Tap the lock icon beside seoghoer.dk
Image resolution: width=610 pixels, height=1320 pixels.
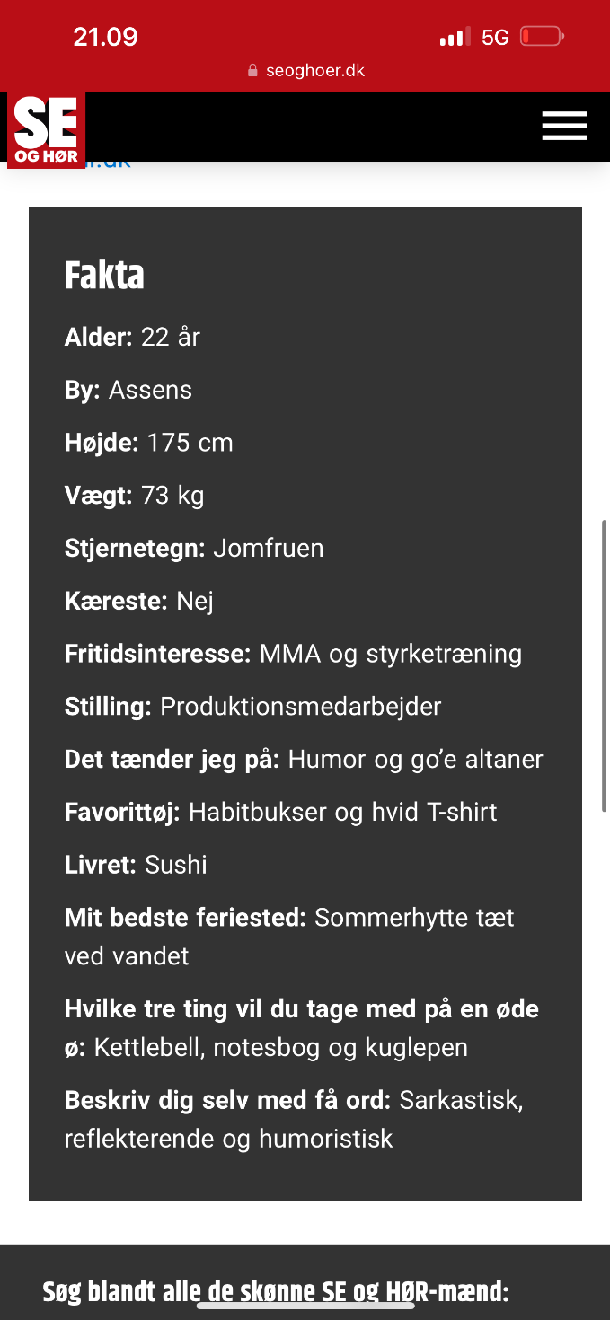click(252, 71)
